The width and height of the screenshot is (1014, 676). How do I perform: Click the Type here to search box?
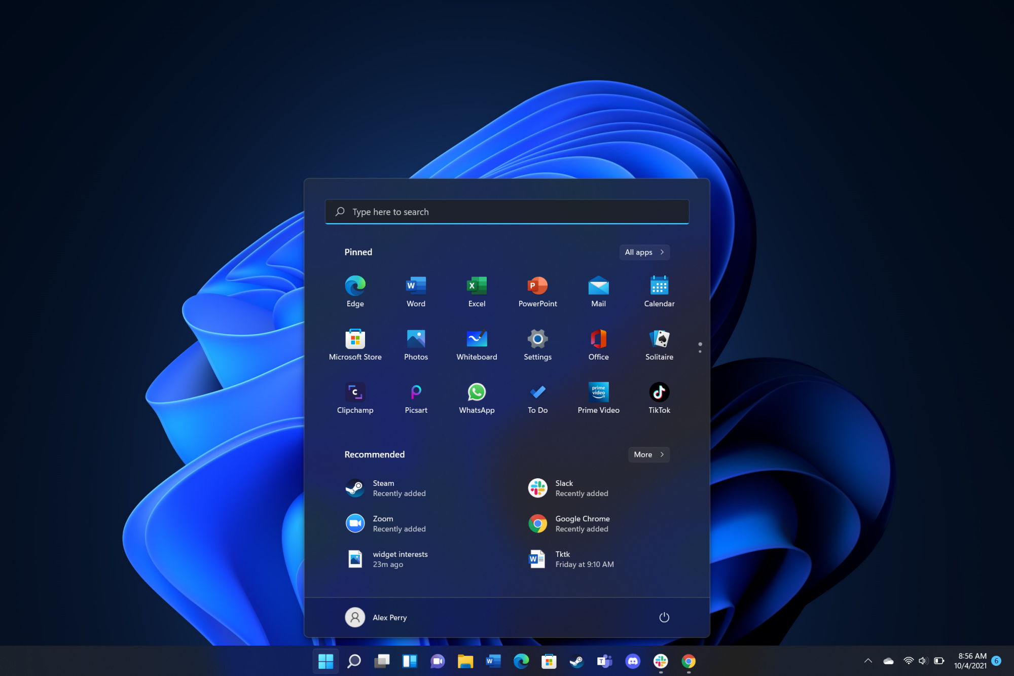point(507,211)
